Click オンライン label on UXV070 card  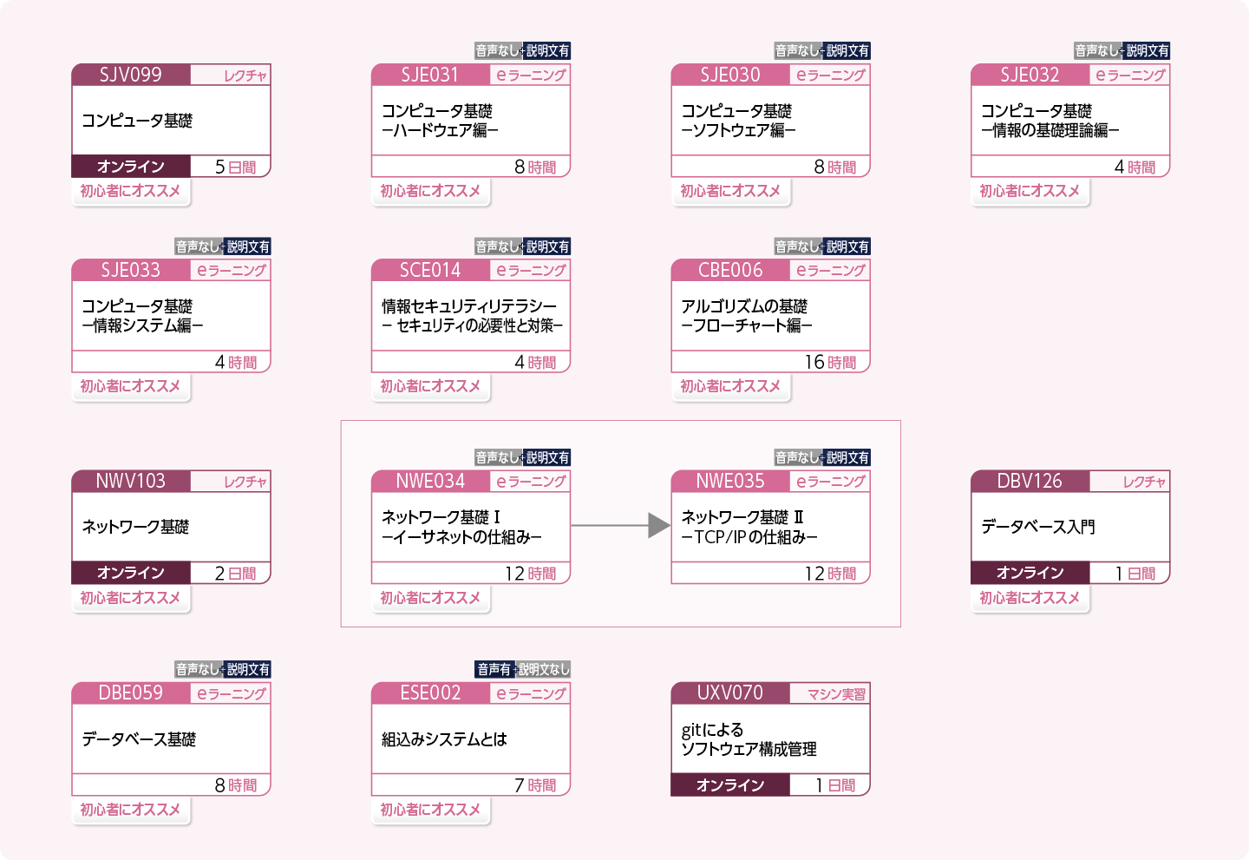(x=730, y=785)
